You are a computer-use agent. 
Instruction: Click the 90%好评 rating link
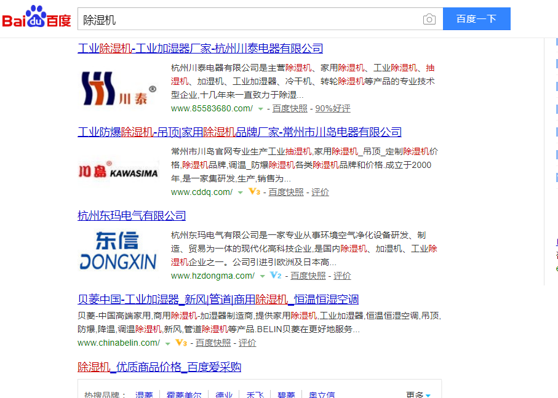click(333, 108)
